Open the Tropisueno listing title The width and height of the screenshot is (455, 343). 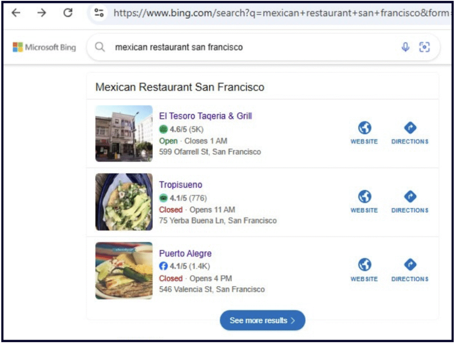180,185
